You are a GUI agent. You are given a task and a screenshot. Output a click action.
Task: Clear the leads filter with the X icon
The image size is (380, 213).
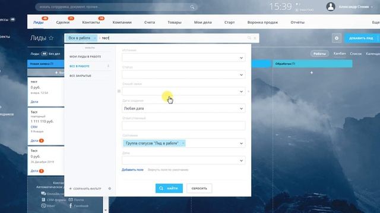[255, 38]
